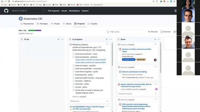Open In progress column options menu
Screen dimensions: 200x112
pyautogui.click(x=110, y=40)
